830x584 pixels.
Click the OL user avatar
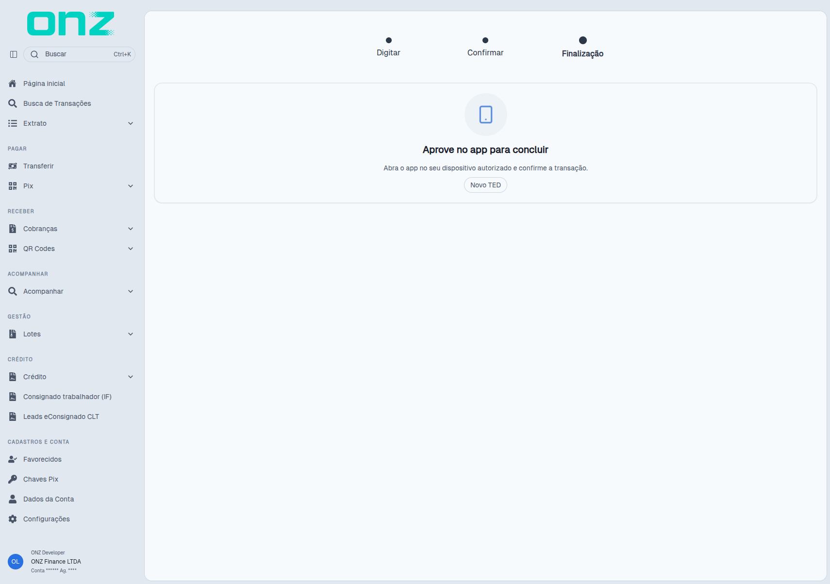[16, 562]
